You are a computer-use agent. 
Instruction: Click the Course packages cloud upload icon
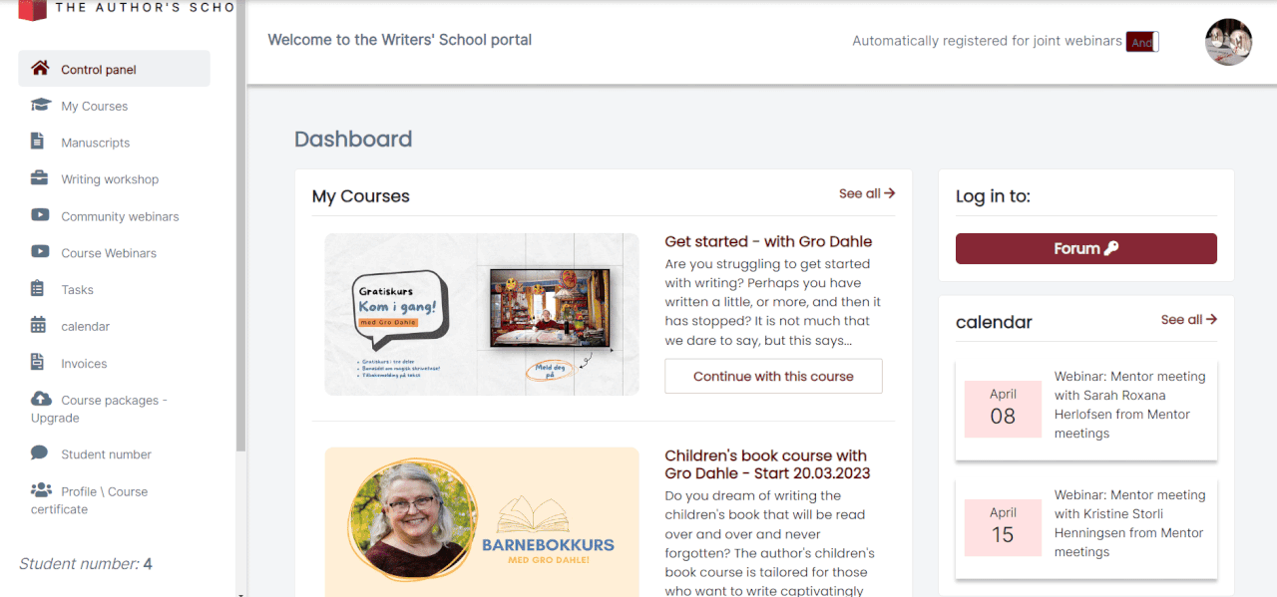[41, 399]
